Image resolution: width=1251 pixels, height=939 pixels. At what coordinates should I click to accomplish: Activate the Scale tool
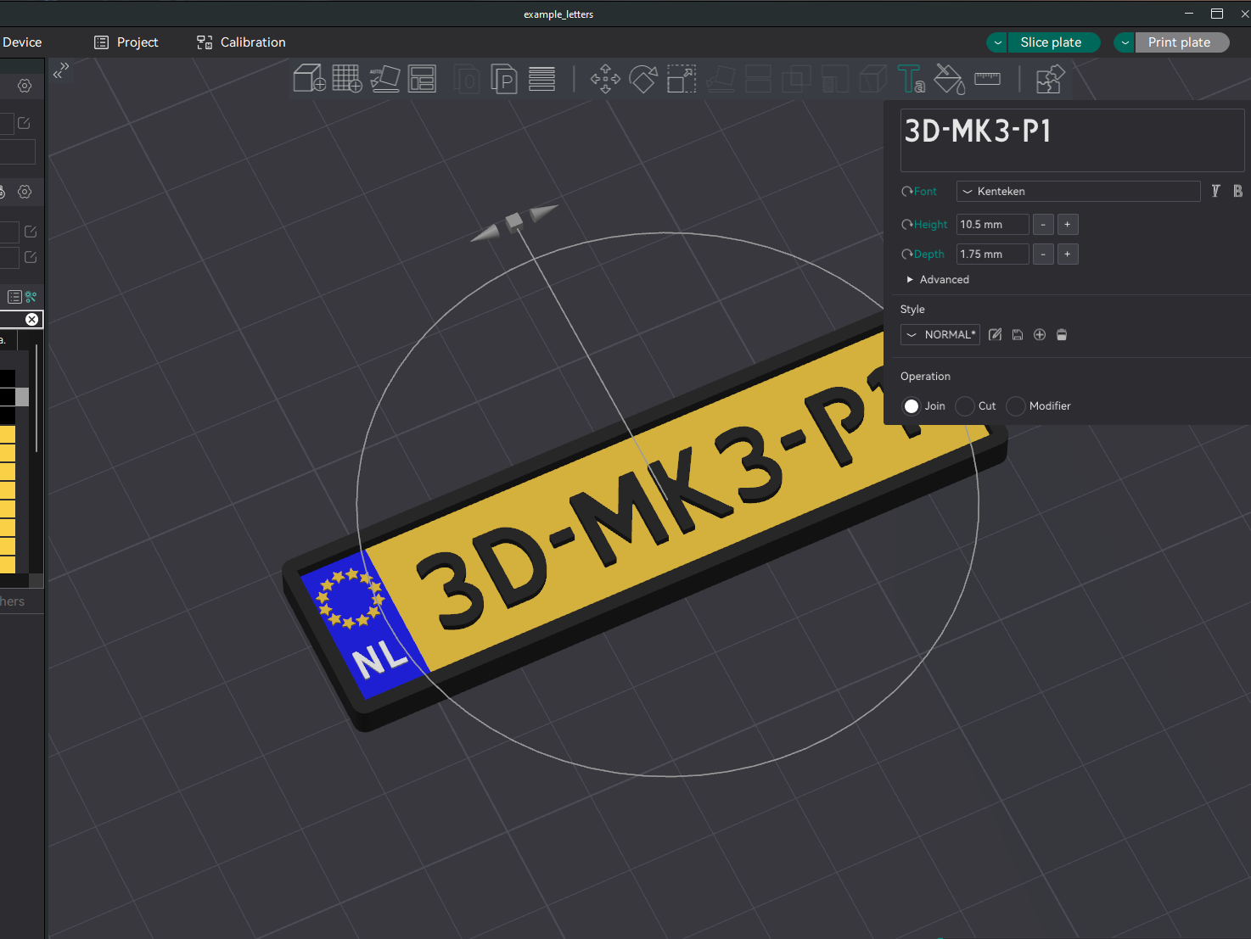point(681,78)
